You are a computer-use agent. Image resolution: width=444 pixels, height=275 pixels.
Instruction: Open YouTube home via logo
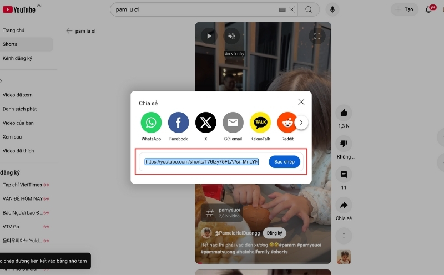click(19, 9)
